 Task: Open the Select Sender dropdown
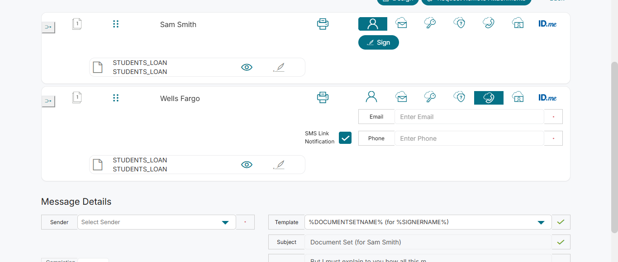pos(157,222)
